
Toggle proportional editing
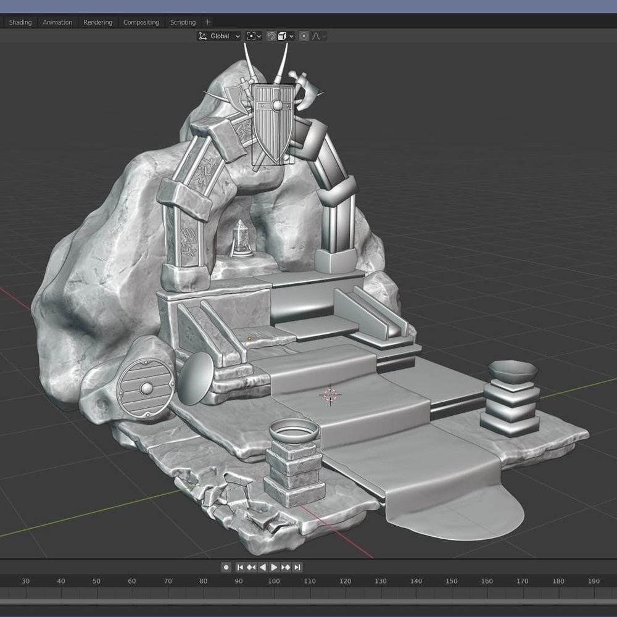pos(304,36)
